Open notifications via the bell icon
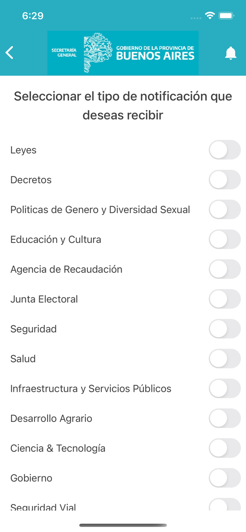 231,52
